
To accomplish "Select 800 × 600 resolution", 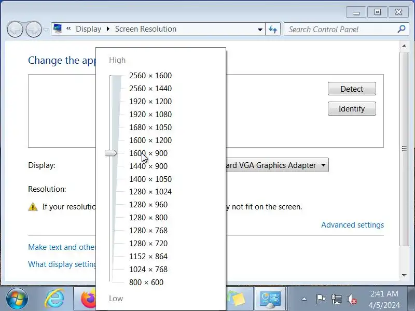I will click(x=146, y=282).
